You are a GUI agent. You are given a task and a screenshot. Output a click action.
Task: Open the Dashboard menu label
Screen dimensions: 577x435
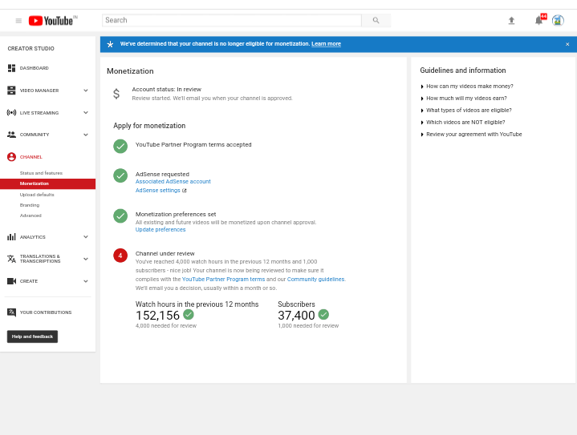[35, 68]
